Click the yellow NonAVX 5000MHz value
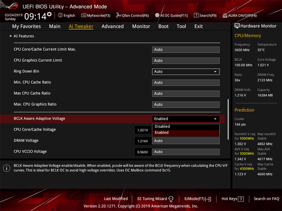The image size is (282, 211). coord(247,138)
